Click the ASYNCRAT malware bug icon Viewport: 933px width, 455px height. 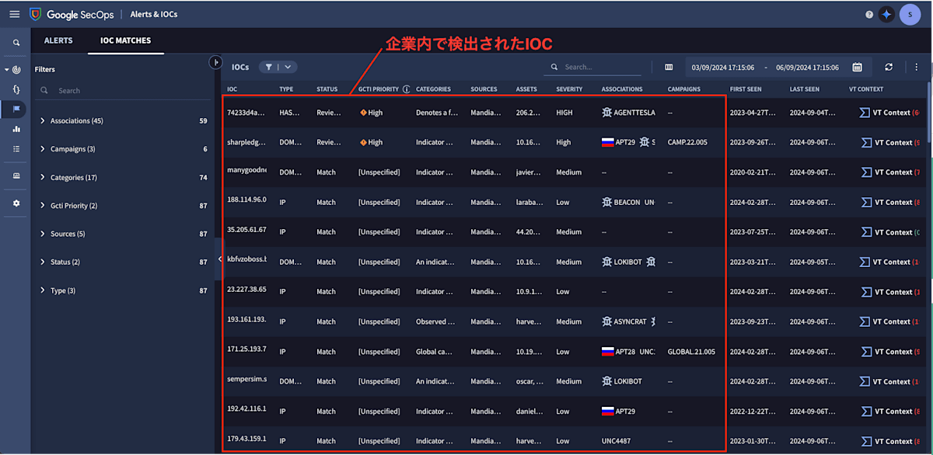[x=606, y=321]
